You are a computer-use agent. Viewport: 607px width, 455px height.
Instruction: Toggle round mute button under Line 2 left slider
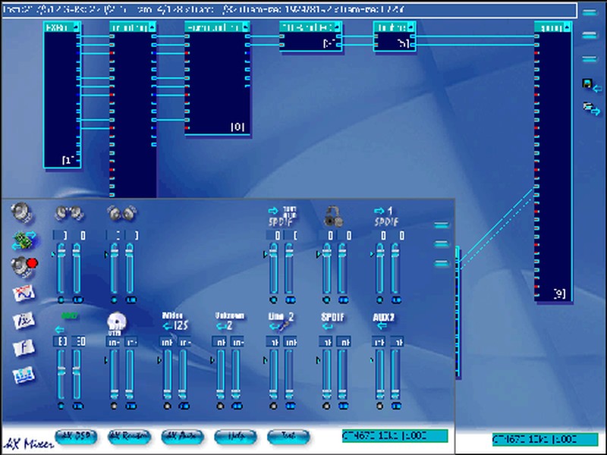(x=272, y=406)
